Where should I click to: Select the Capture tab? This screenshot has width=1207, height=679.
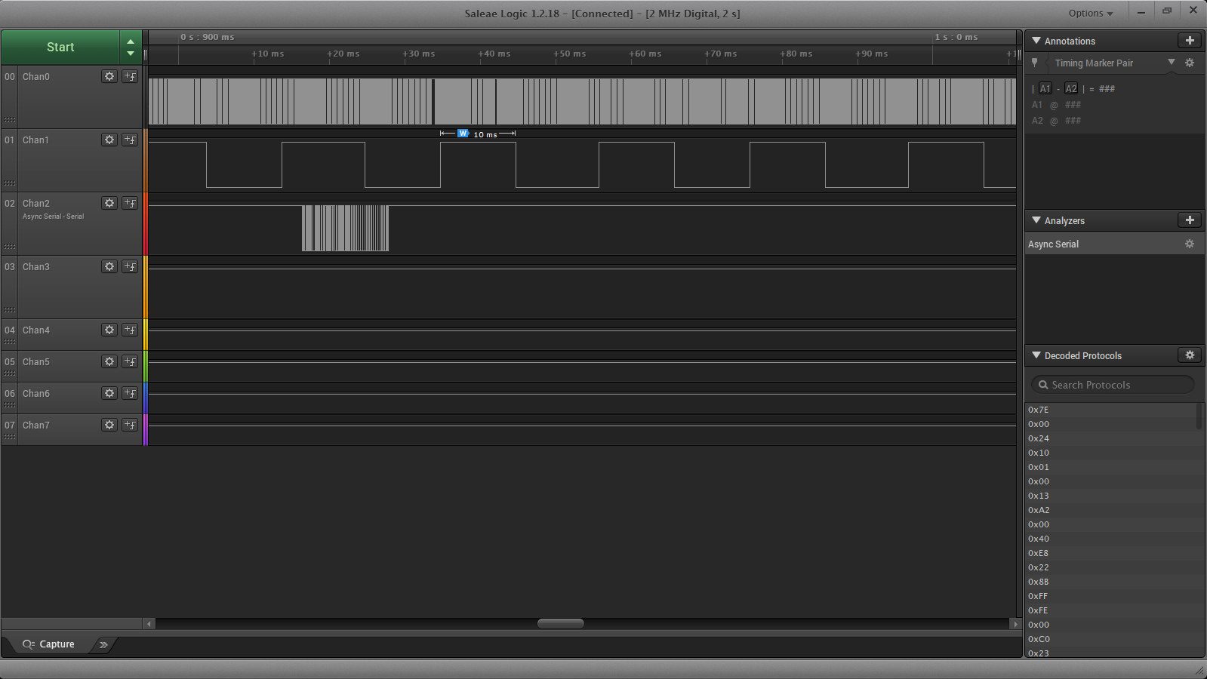pos(48,644)
